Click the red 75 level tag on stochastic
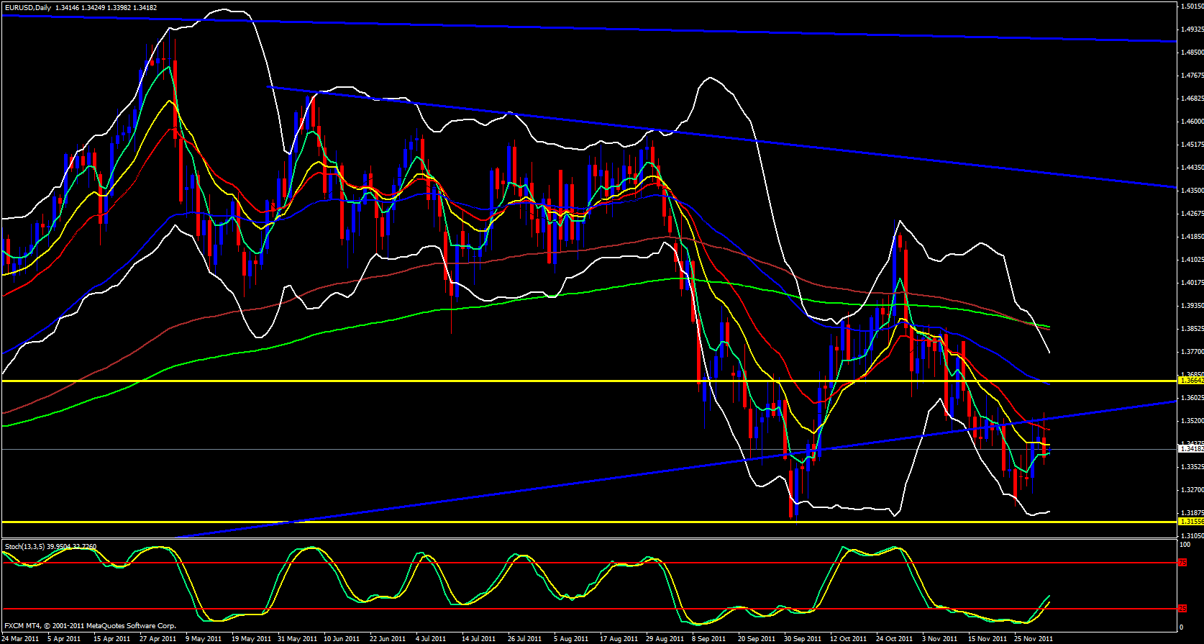This screenshot has height=644, width=1204. click(1182, 563)
